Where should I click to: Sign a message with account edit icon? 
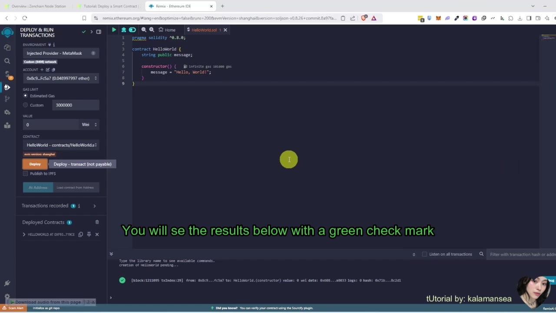[x=48, y=70]
